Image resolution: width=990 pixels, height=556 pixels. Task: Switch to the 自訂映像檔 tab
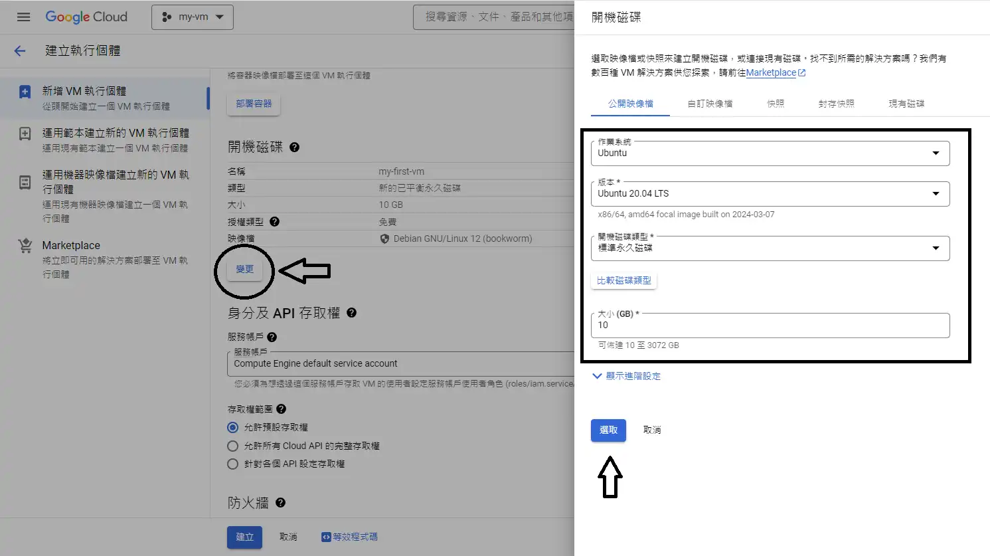pyautogui.click(x=710, y=104)
